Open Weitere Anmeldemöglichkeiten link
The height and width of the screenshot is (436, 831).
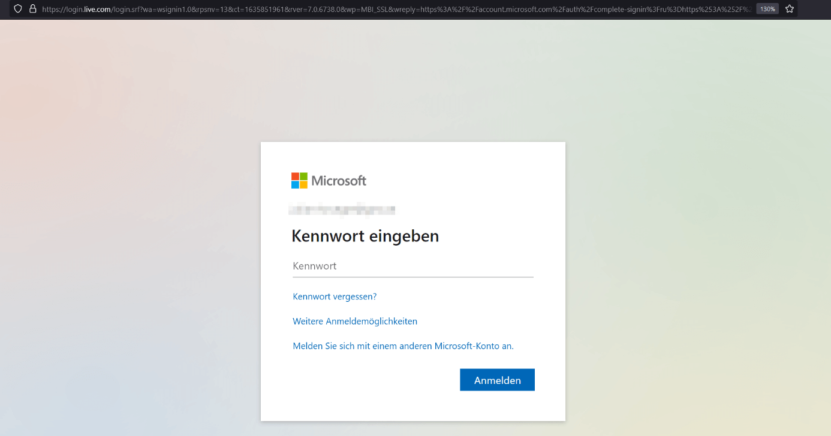[355, 321]
